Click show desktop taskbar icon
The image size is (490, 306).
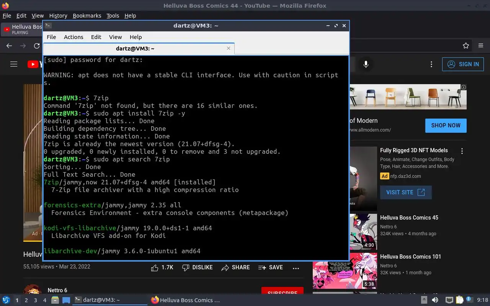pyautogui.click(x=66, y=300)
